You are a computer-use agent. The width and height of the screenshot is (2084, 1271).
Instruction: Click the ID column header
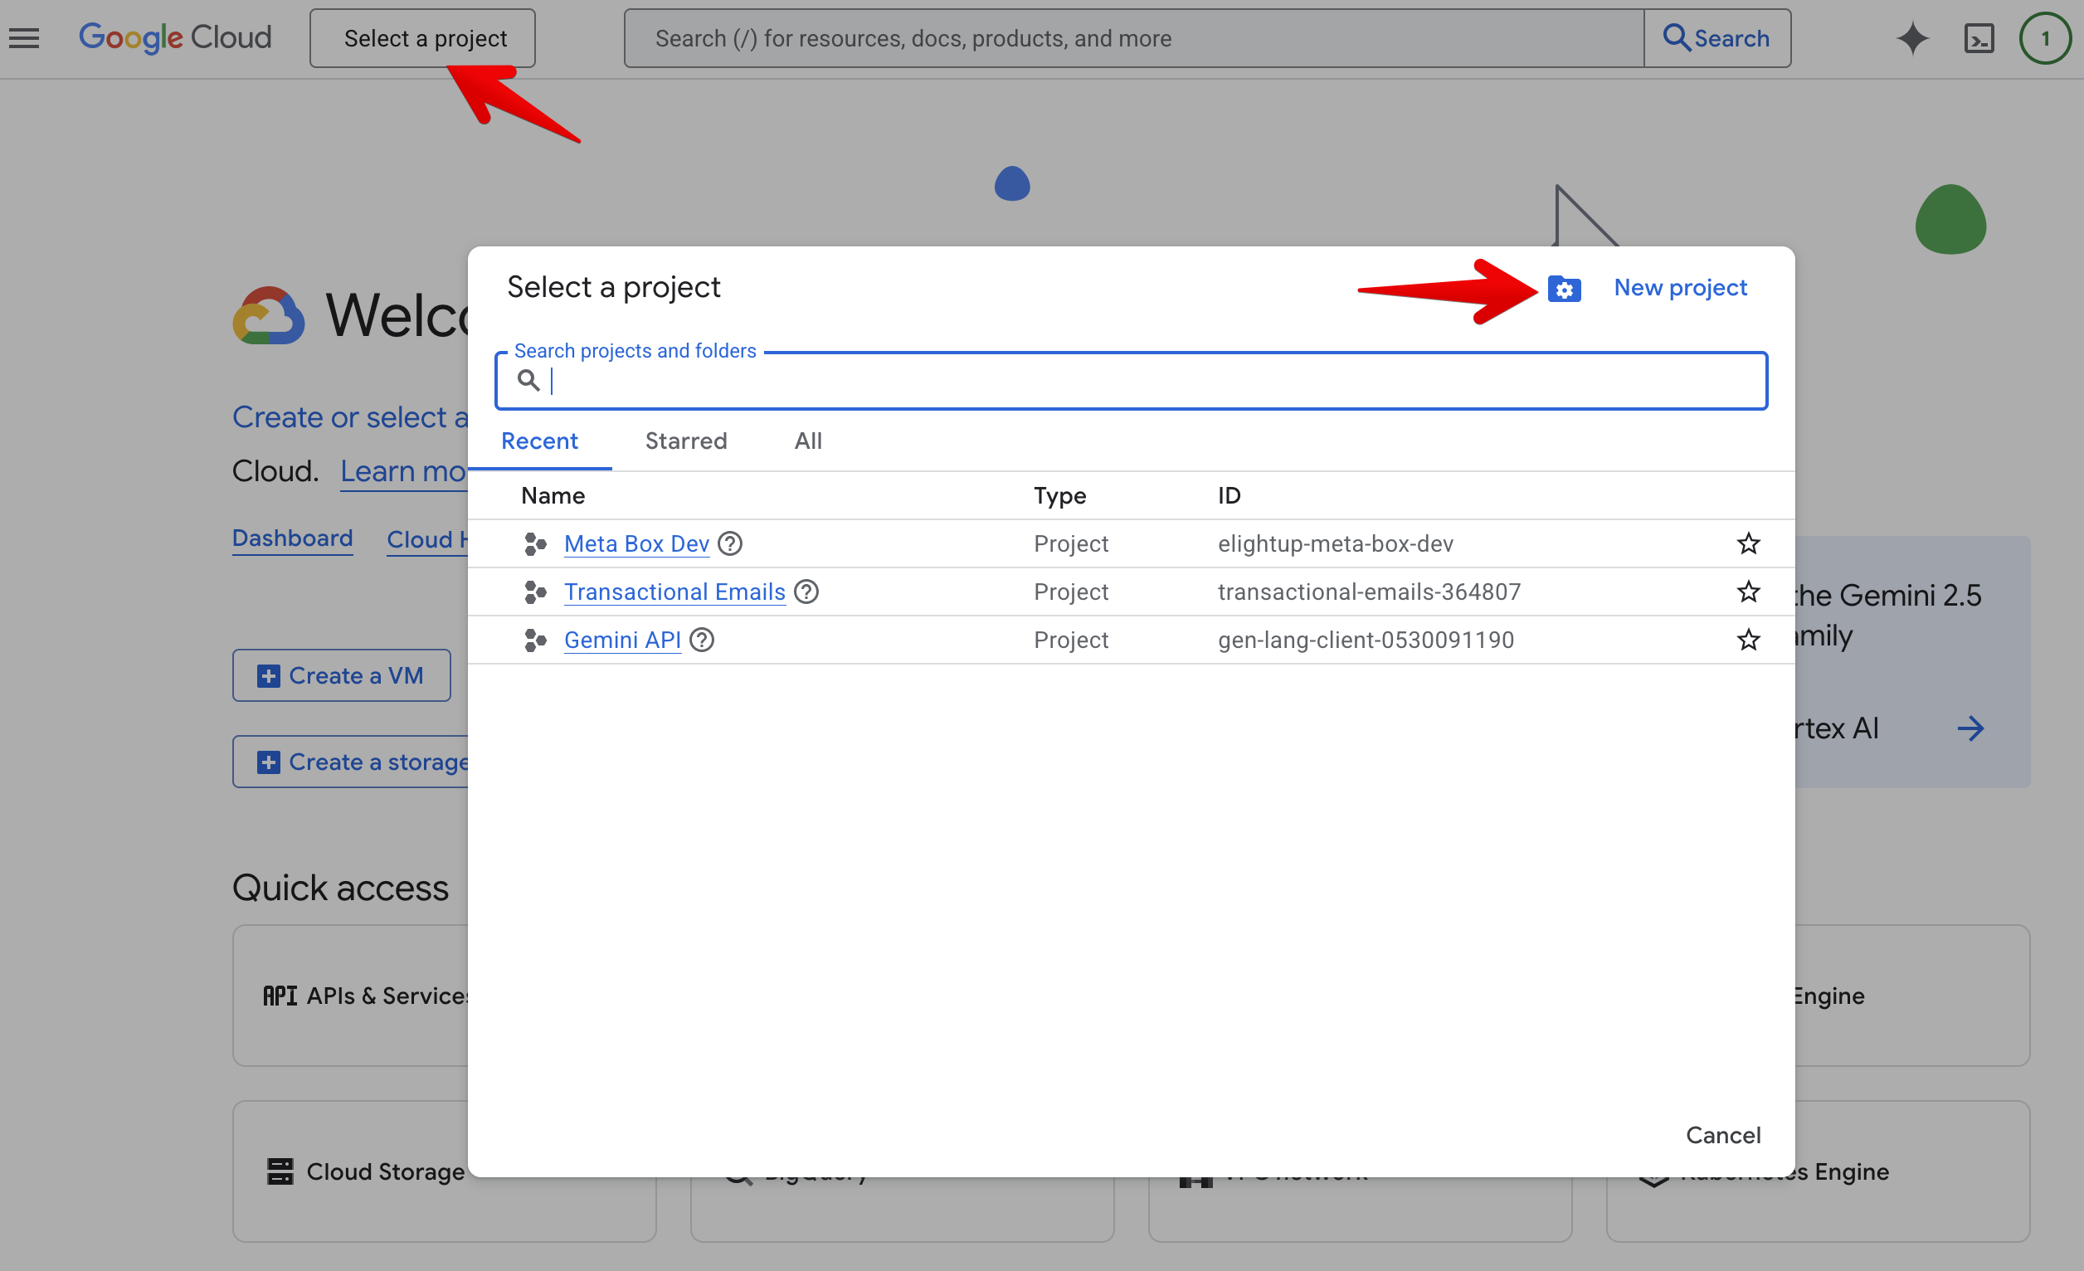pos(1229,495)
